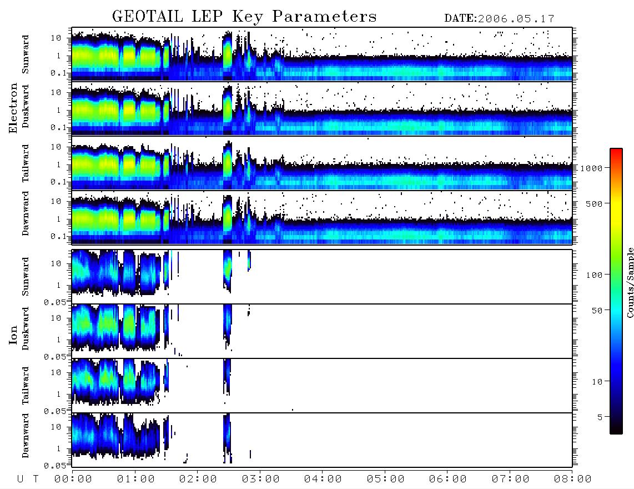The width and height of the screenshot is (634, 489).
Task: Select the Electron Dawnward panel label
Action: pos(26,213)
